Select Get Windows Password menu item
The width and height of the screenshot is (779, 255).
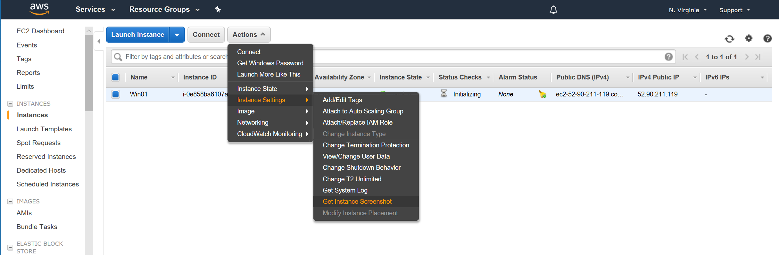(x=270, y=63)
